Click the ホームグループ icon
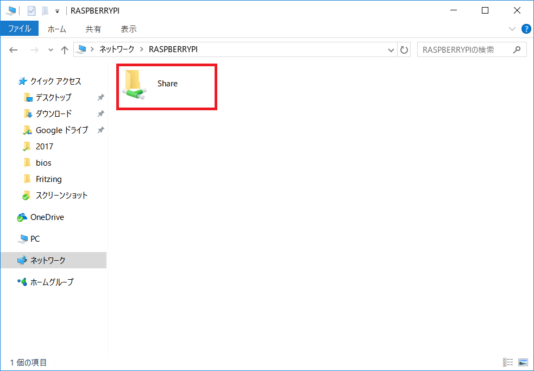The height and width of the screenshot is (371, 534). tap(22, 282)
